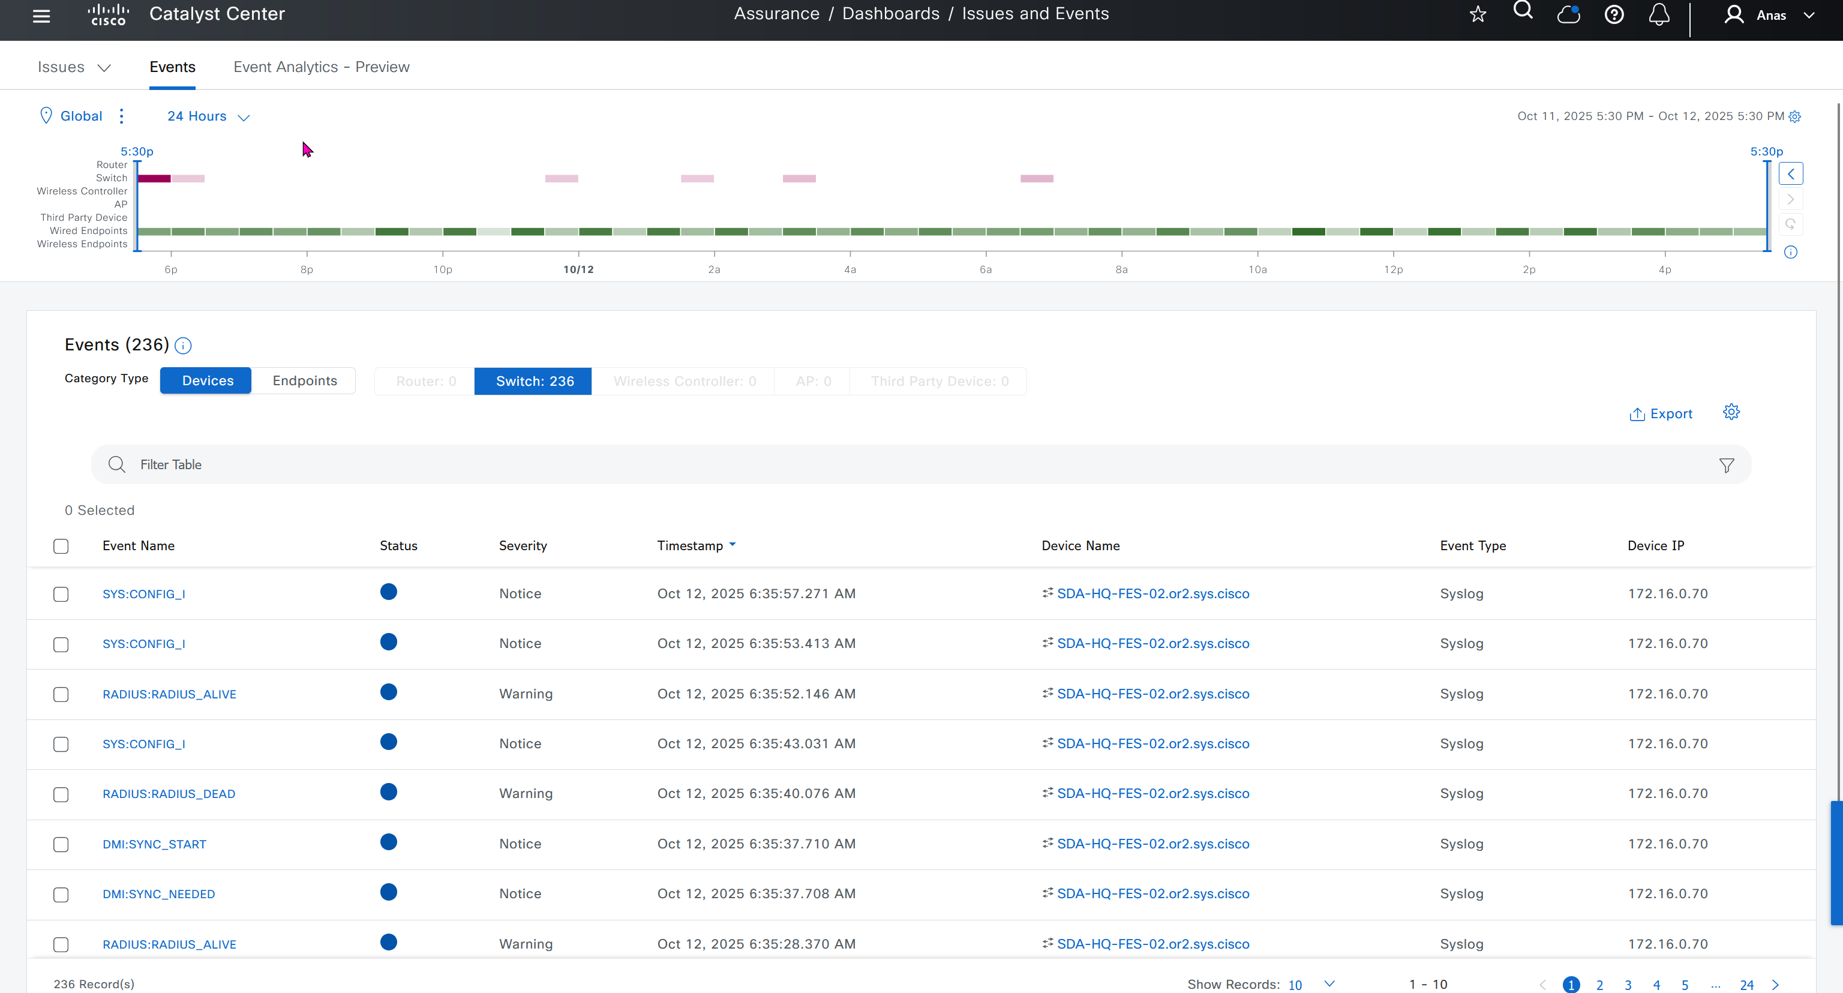
Task: Click the Filter Table search field
Action: [x=859, y=465]
